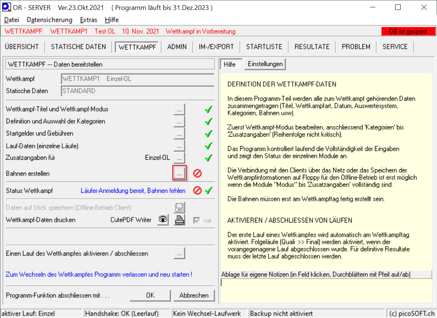Open ellipsis for Lauf aktivieren / abschliessen

[x=179, y=253]
